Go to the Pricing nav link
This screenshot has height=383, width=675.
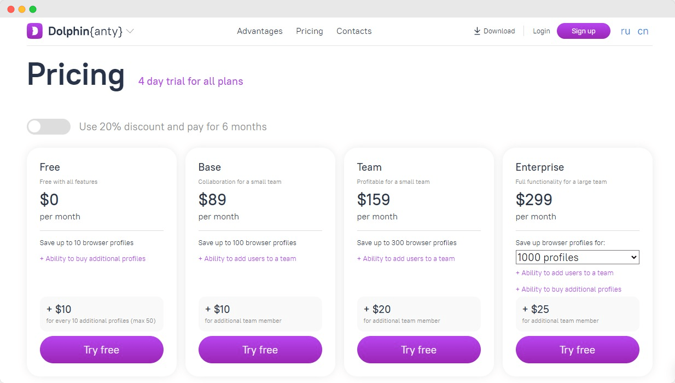tap(310, 31)
